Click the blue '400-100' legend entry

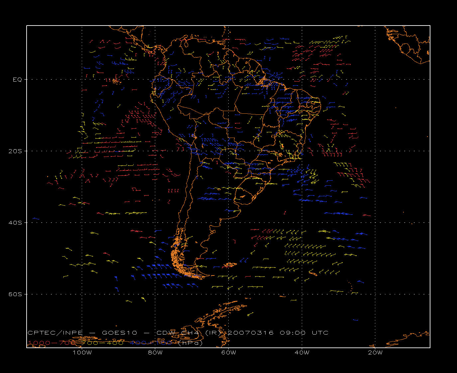pos(151,343)
